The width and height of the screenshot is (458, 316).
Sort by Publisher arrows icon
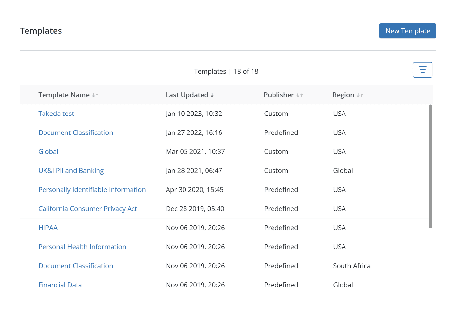click(300, 95)
